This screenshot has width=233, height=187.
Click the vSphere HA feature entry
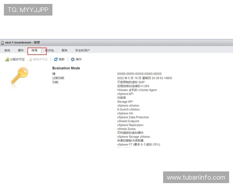click(x=125, y=113)
